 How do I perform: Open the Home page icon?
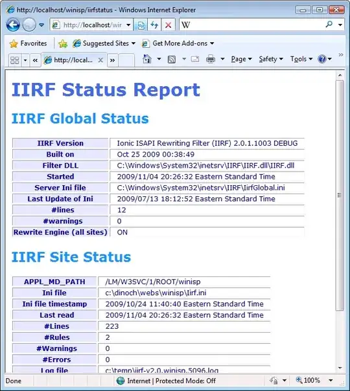[147, 59]
